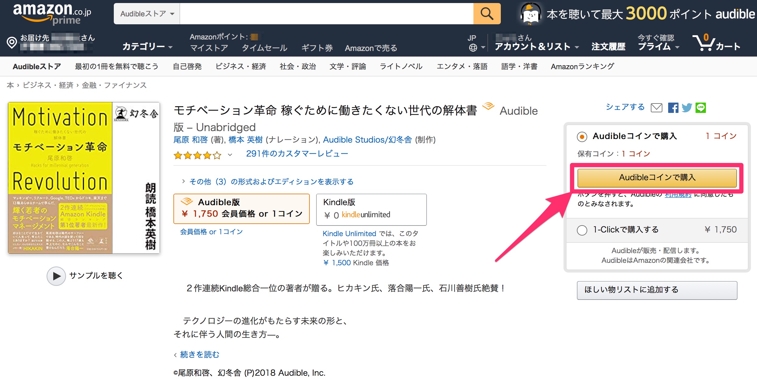The height and width of the screenshot is (380, 757).
Task: Open the language selector arrow beside JP
Action: tap(483, 48)
